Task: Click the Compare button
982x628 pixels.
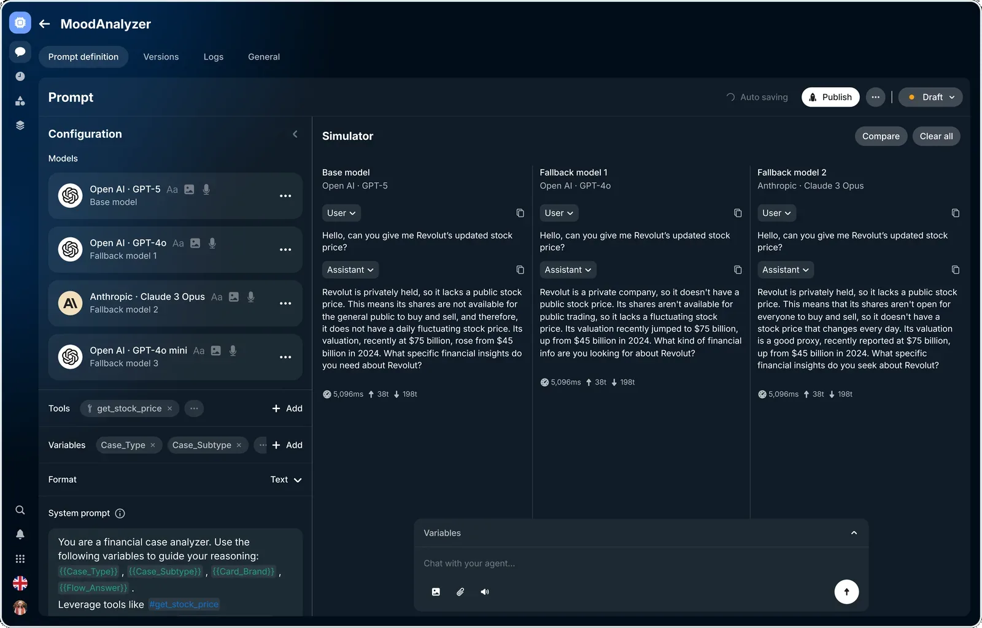Action: [881, 136]
